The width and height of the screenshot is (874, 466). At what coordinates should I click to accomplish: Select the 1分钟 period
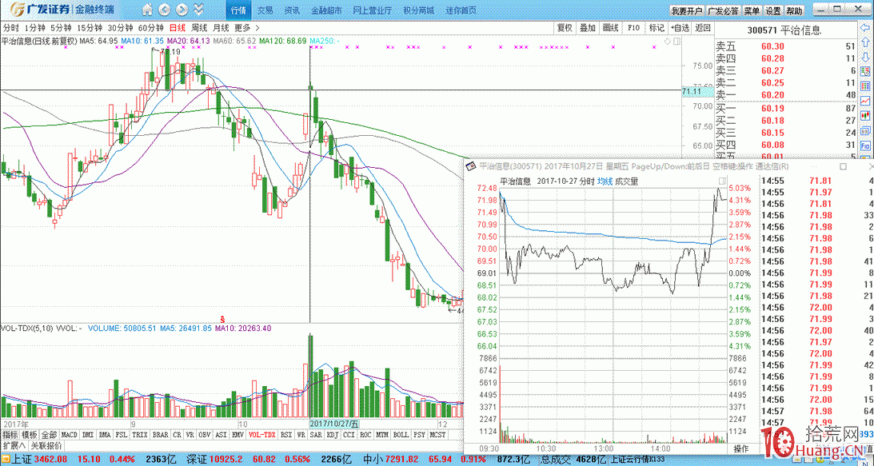click(x=35, y=27)
